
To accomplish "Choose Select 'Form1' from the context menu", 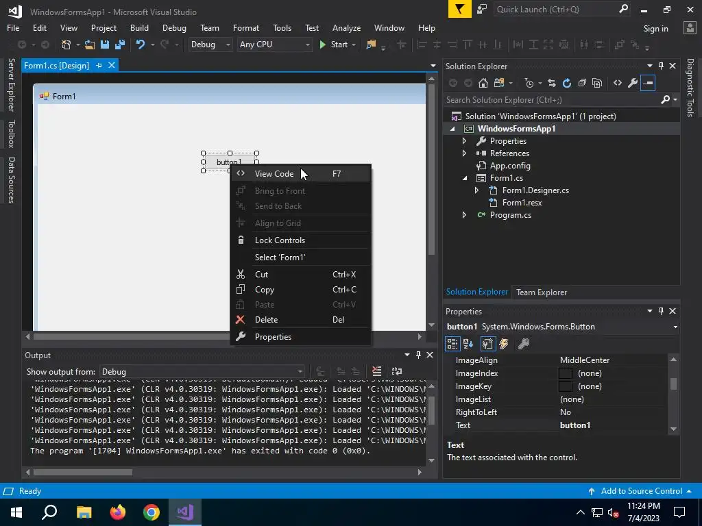I will pos(300,258).
